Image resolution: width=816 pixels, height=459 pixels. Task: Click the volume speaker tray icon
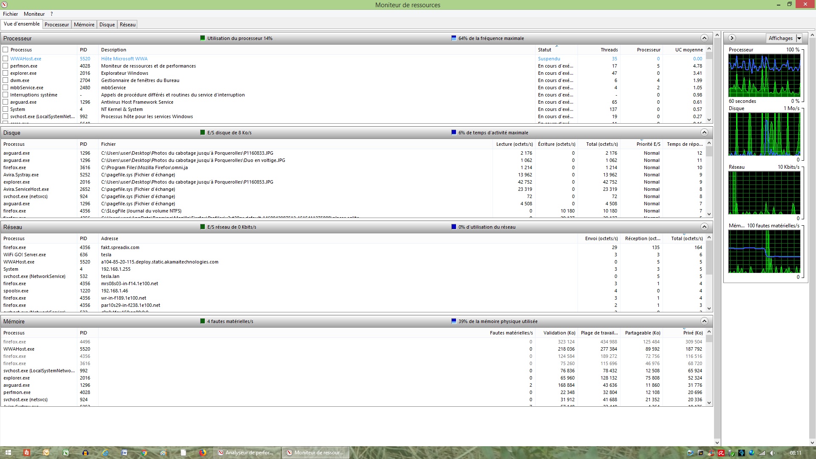pos(772,453)
